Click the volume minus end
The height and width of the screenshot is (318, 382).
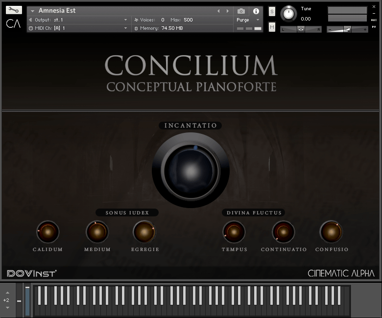[x=330, y=30]
